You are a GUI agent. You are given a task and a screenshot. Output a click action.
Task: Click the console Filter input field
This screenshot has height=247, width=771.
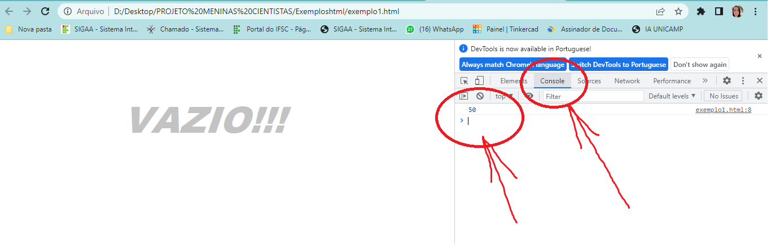(593, 96)
